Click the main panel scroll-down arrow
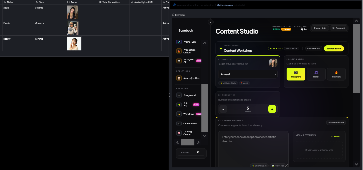Viewport: 363px width, 170px height. [x=356, y=164]
